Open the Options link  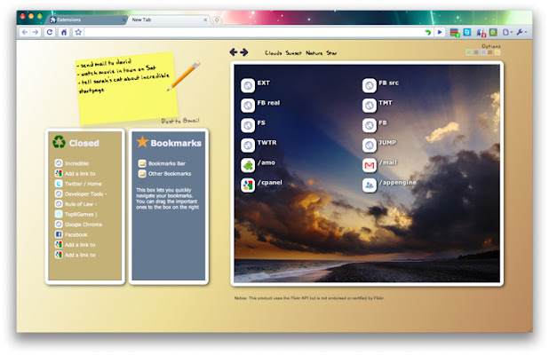coord(491,46)
